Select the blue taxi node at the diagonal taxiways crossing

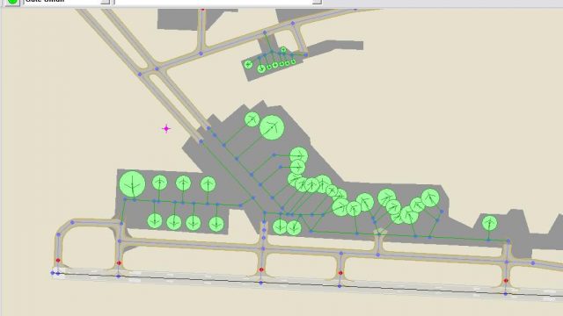[x=157, y=68]
